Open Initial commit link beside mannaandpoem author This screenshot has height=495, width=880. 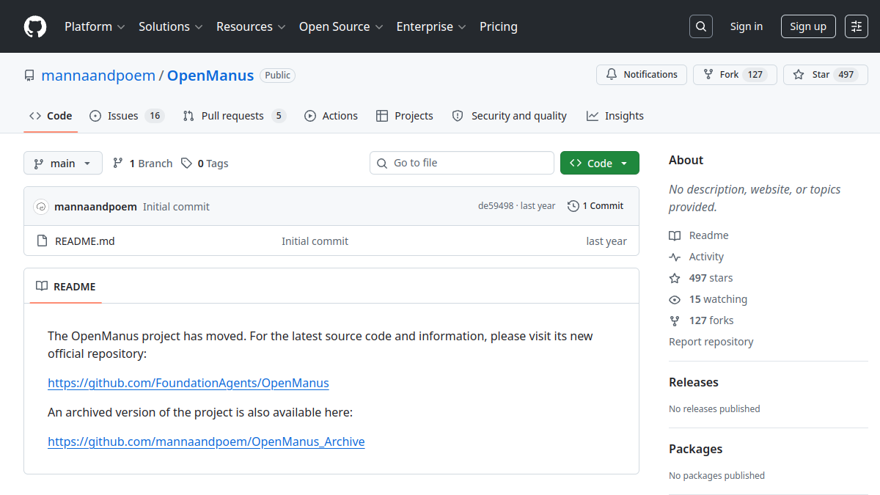(176, 207)
